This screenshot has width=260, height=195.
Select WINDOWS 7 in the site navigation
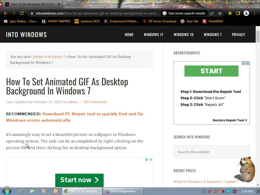tap(213, 35)
